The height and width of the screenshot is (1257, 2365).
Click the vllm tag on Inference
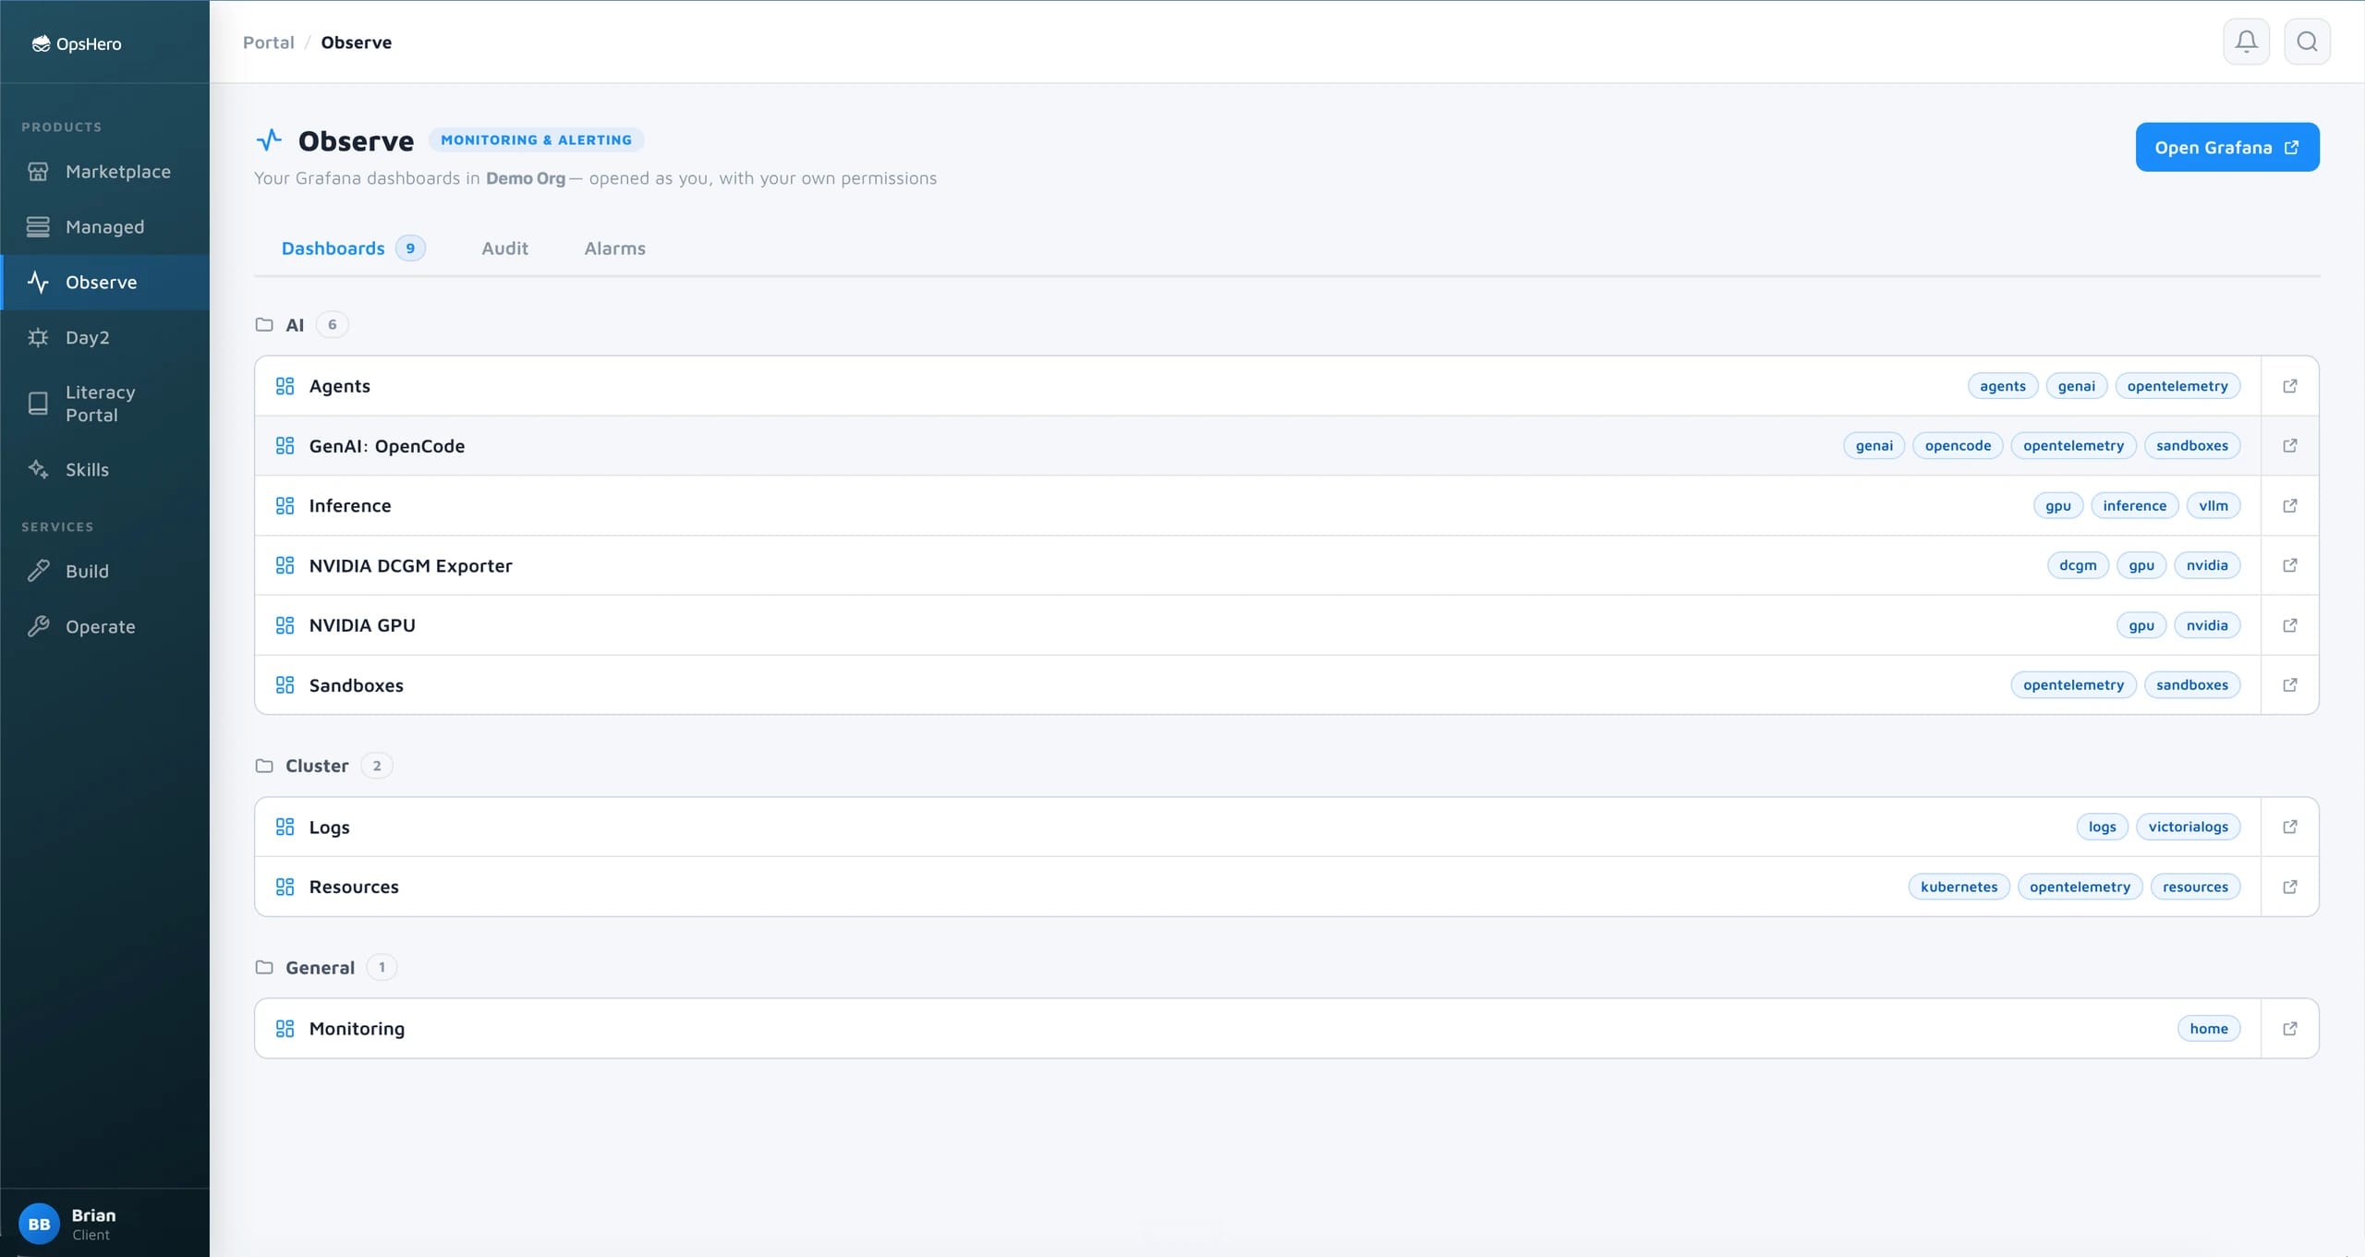tap(2213, 506)
